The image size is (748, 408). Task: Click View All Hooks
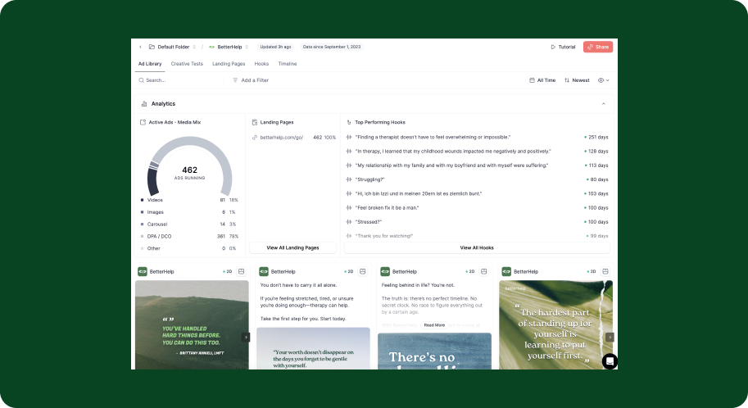(x=477, y=247)
